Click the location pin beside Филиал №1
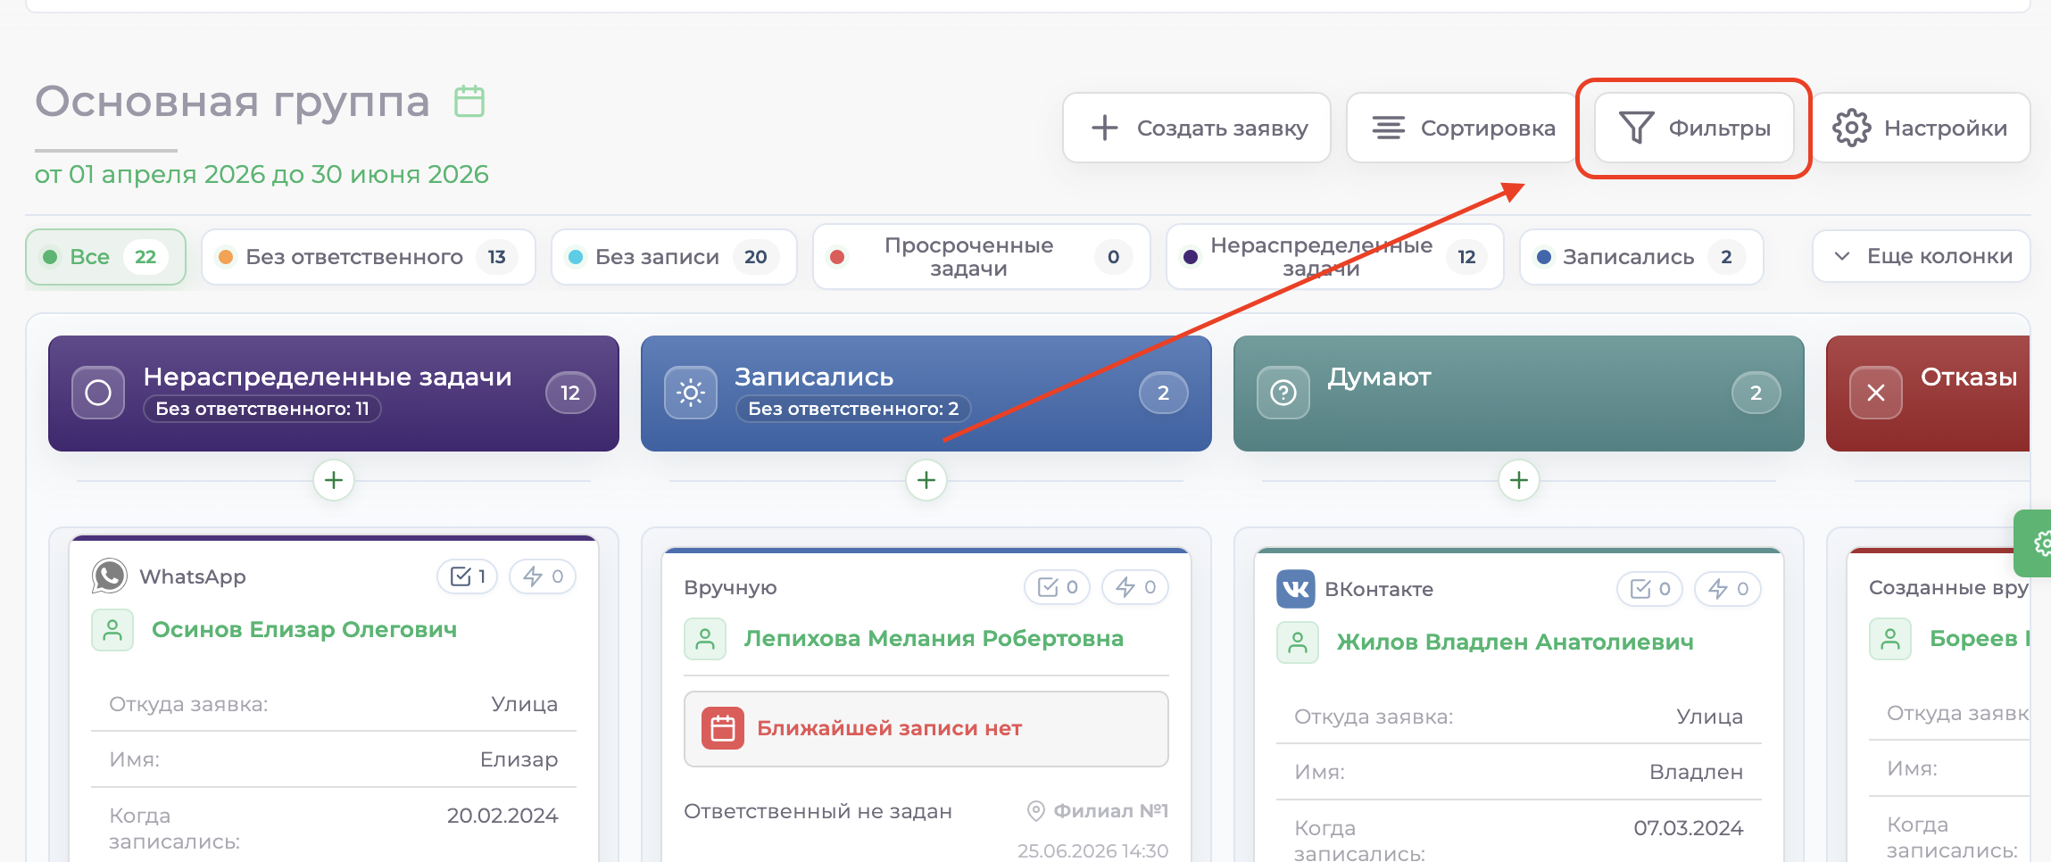This screenshot has width=2051, height=862. pyautogui.click(x=1035, y=811)
